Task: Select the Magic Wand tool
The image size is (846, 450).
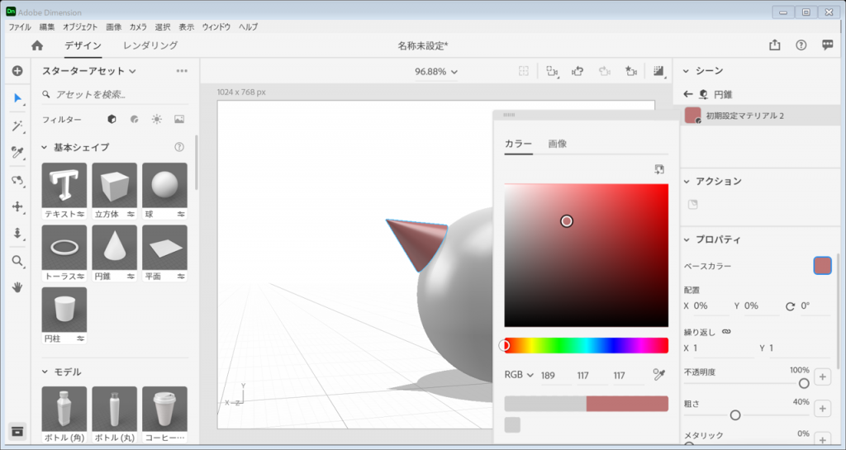Action: coord(17,126)
